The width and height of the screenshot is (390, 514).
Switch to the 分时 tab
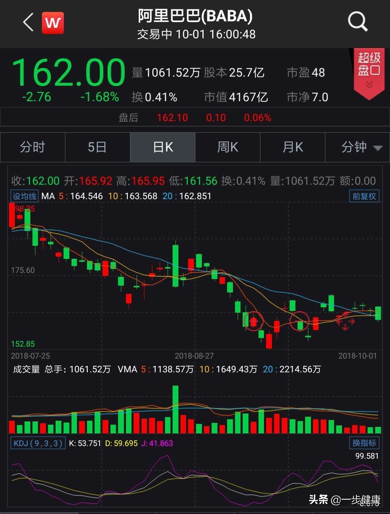(x=32, y=147)
